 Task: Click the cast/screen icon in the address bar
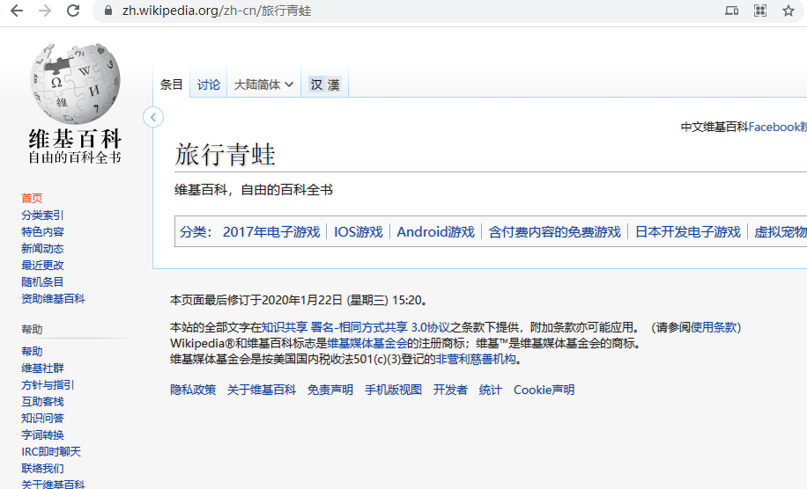pyautogui.click(x=731, y=11)
